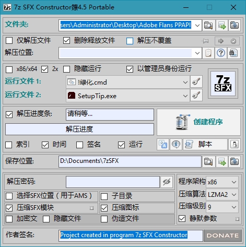Click the 解压密码 password field
Screen dimensions: 246x247
113,182
